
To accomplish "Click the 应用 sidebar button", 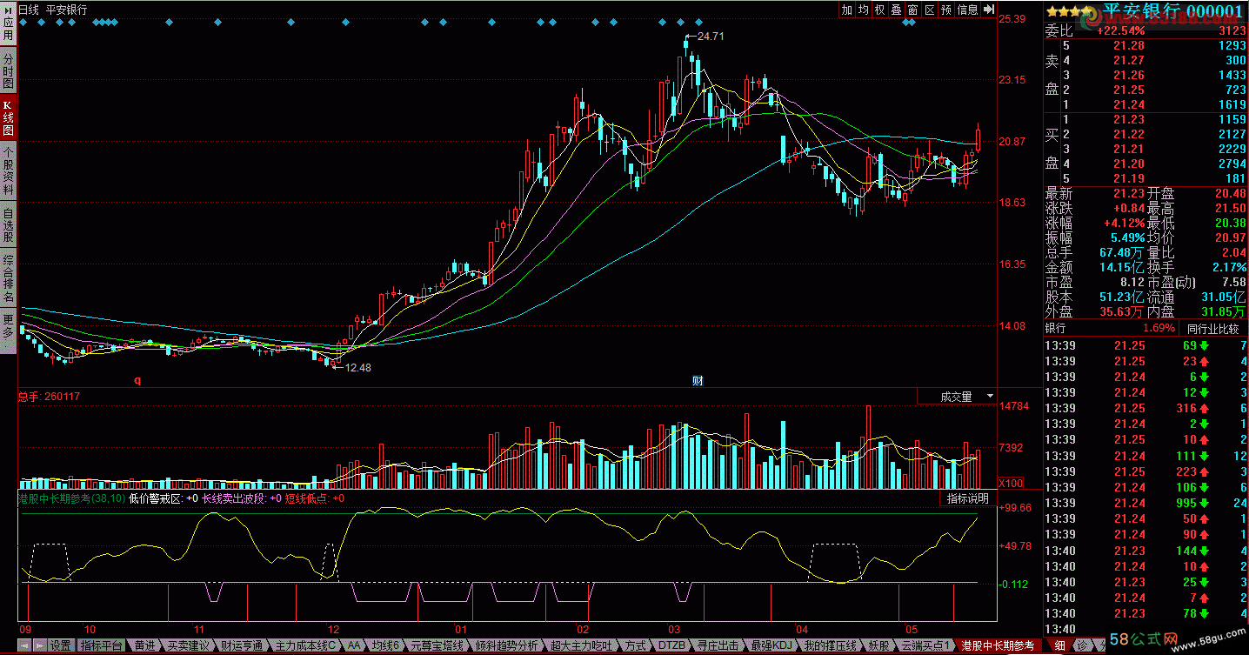I will (x=8, y=26).
